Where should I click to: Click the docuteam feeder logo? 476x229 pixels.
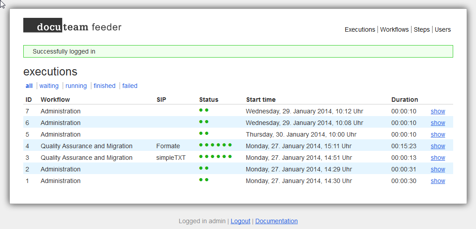[x=72, y=25]
